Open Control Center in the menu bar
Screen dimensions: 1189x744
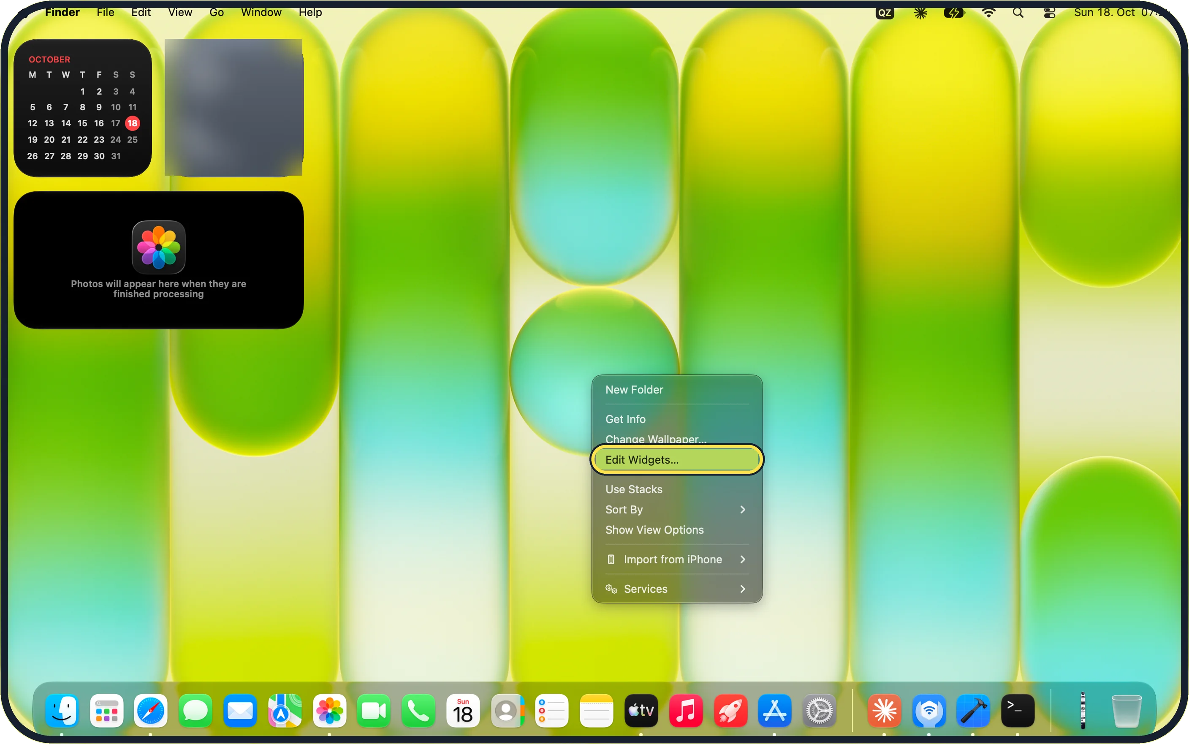pos(1049,13)
